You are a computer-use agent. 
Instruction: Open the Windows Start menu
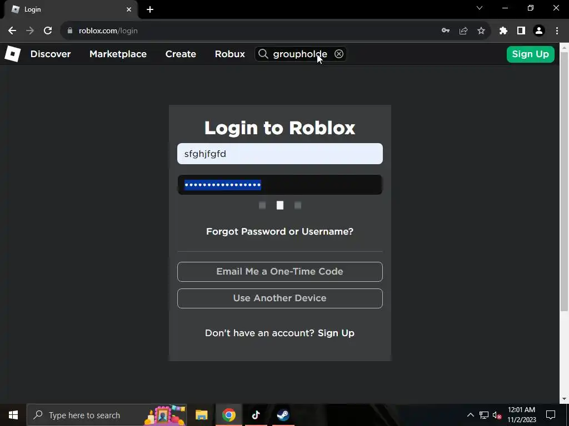point(13,415)
